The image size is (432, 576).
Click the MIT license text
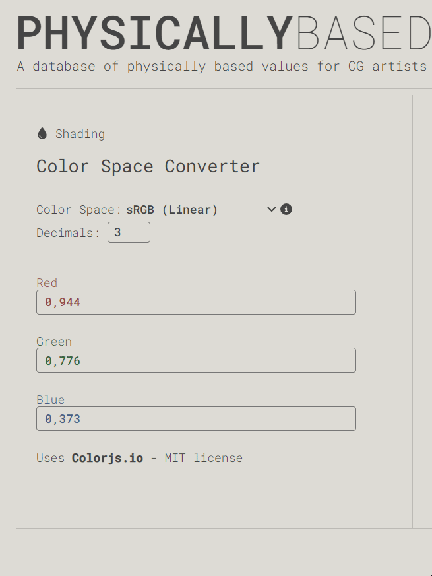pyautogui.click(x=204, y=458)
